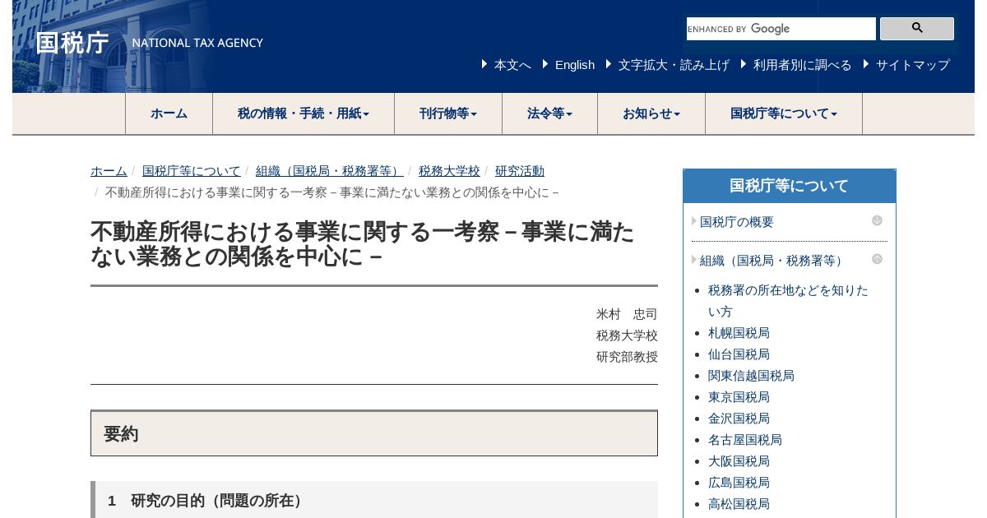Screen dimensions: 987x518
Task: Click the 税務大学校 breadcrumb link
Action: (x=449, y=171)
